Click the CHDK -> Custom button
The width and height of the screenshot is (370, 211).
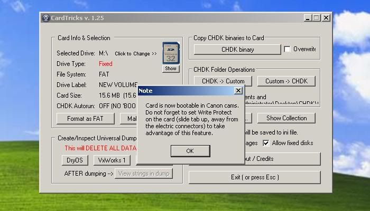223,81
